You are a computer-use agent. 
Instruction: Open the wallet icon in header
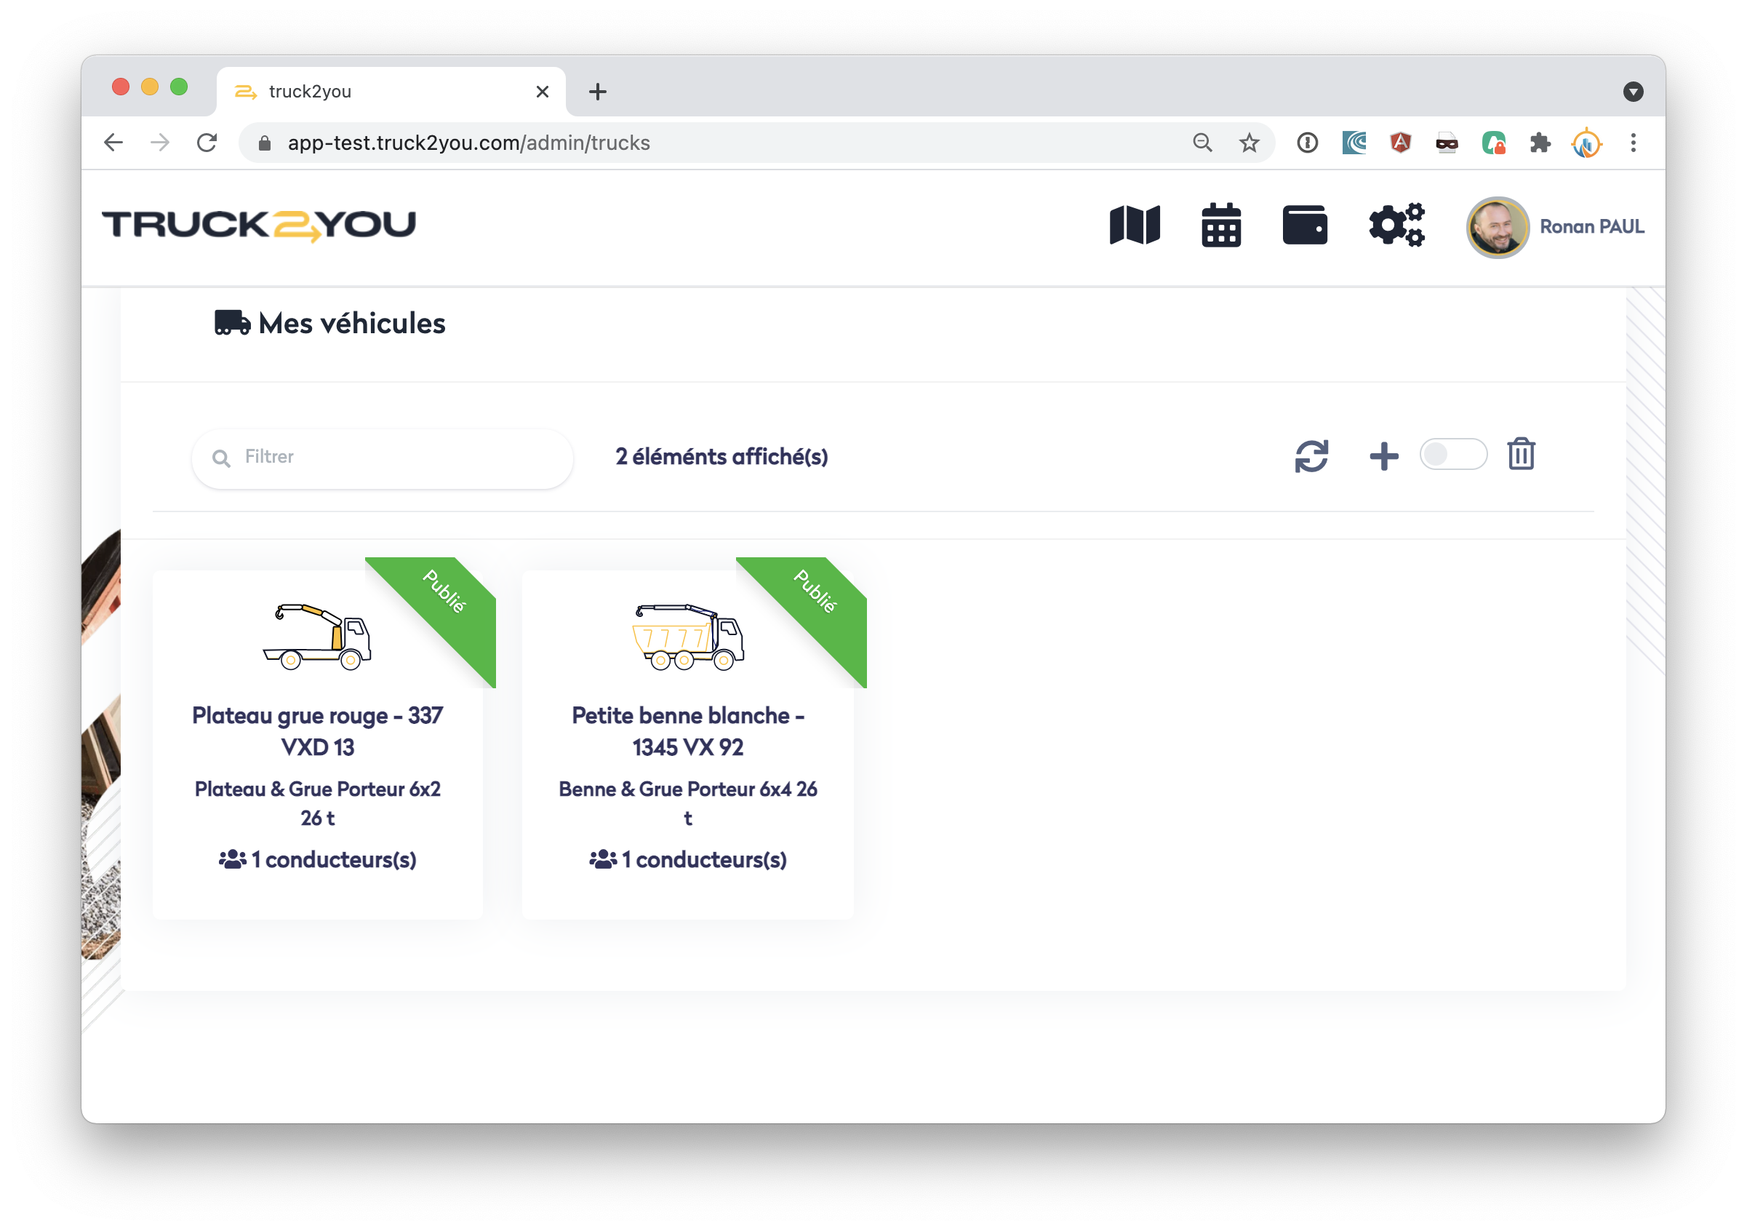tap(1304, 226)
